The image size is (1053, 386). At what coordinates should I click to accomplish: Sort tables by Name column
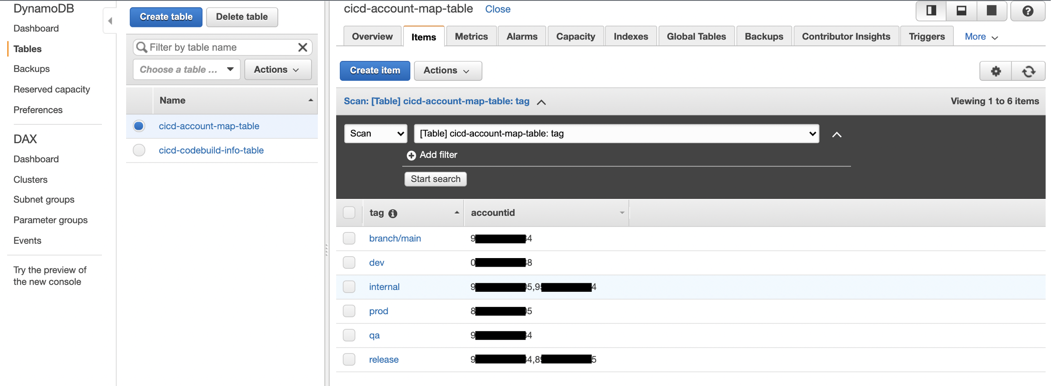[x=235, y=101]
